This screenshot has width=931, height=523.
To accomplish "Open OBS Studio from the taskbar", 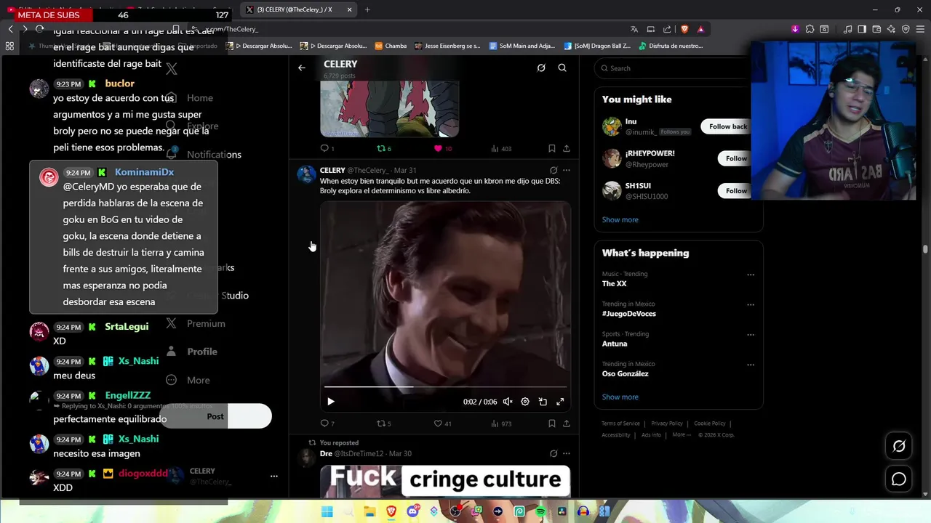I will coord(455,511).
